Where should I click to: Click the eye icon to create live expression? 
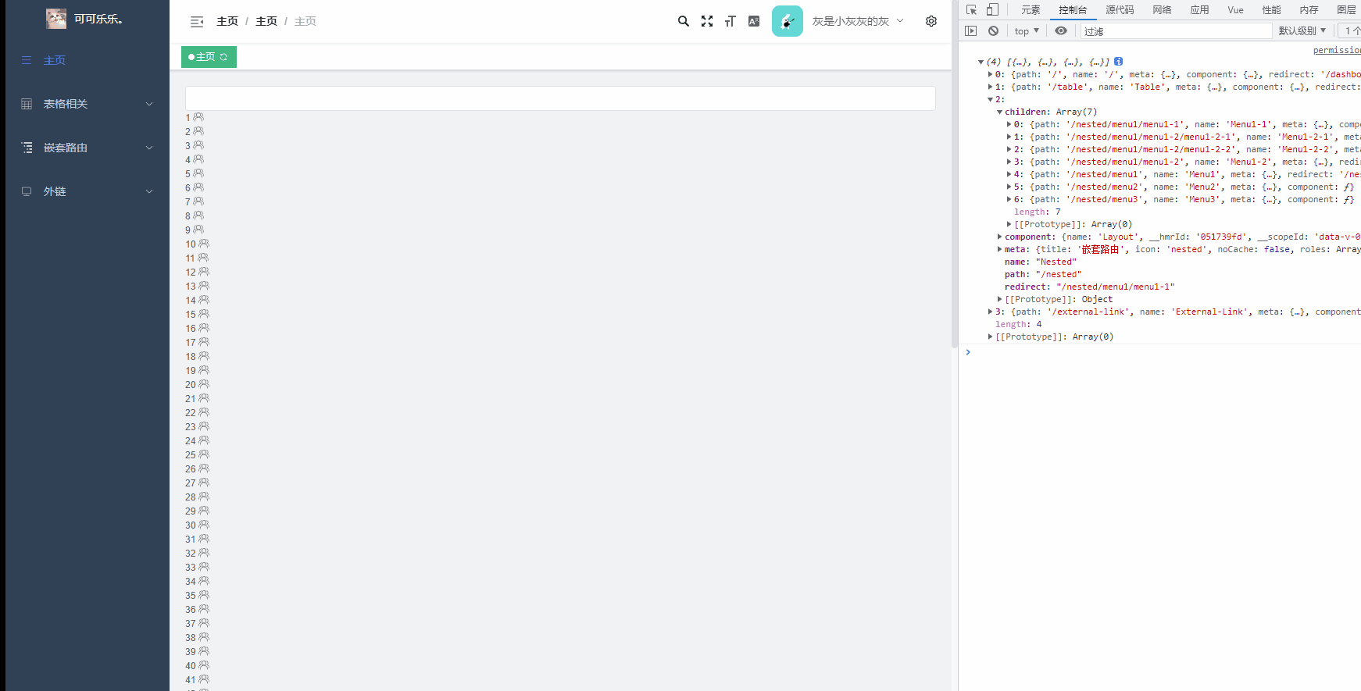click(1061, 31)
